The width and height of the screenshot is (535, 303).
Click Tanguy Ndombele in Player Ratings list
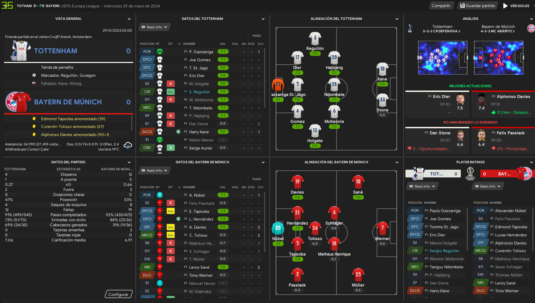446,267
